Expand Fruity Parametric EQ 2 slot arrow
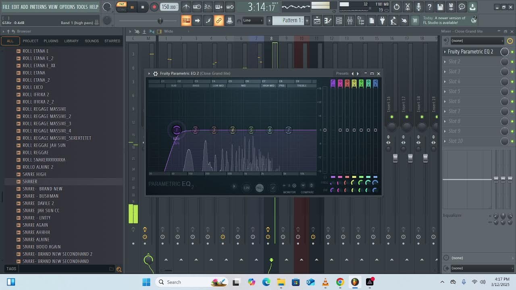 coord(445,52)
